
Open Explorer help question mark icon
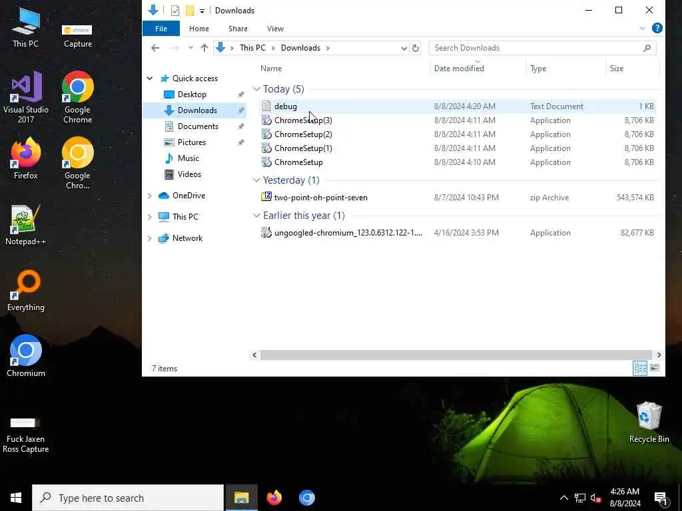click(657, 28)
